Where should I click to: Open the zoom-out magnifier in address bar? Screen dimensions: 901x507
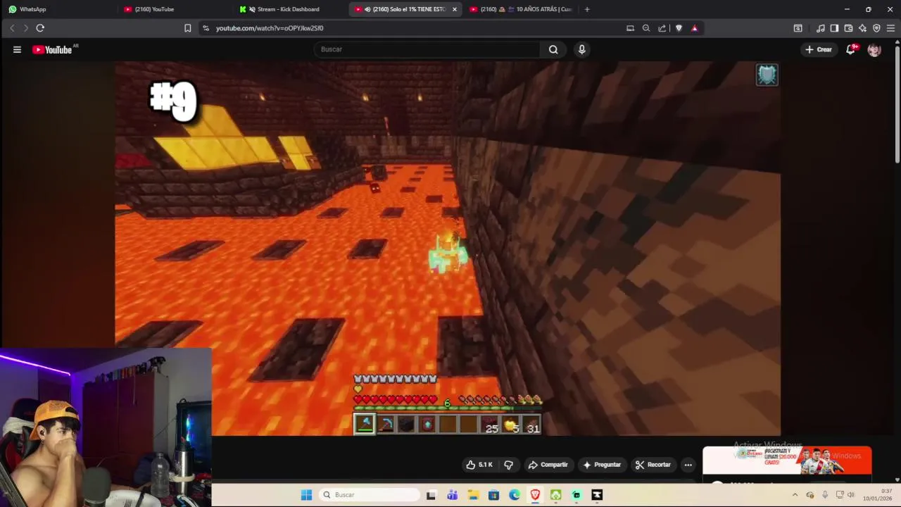pos(646,28)
